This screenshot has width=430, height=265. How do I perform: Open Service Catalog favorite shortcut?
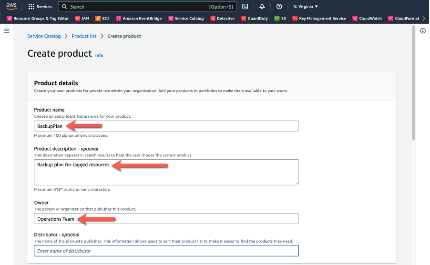186,19
